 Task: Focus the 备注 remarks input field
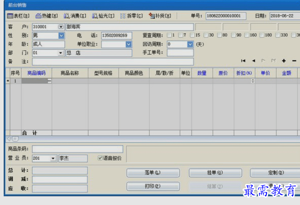[x=113, y=62]
